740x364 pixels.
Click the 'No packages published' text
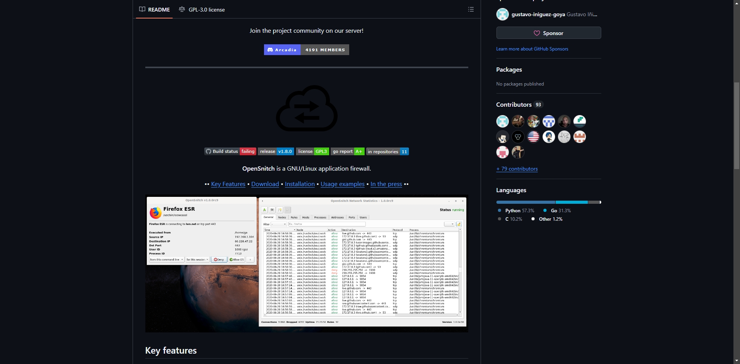520,84
